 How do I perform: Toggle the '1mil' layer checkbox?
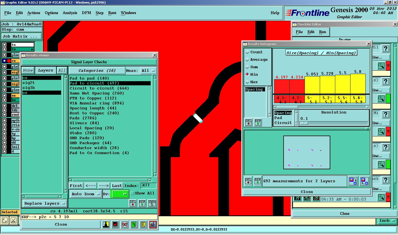[x=4, y=147]
